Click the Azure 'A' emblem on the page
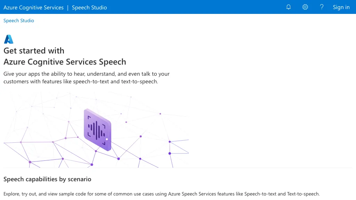 click(x=8, y=39)
